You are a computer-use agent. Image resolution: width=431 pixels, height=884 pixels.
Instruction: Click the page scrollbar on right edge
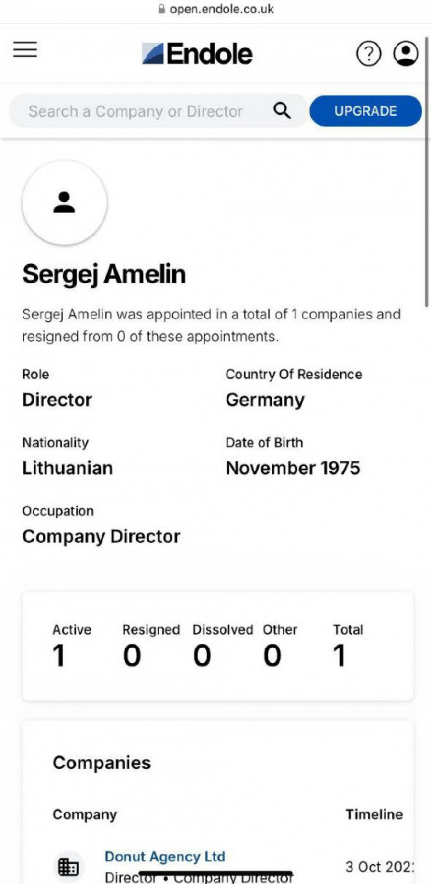point(426,173)
